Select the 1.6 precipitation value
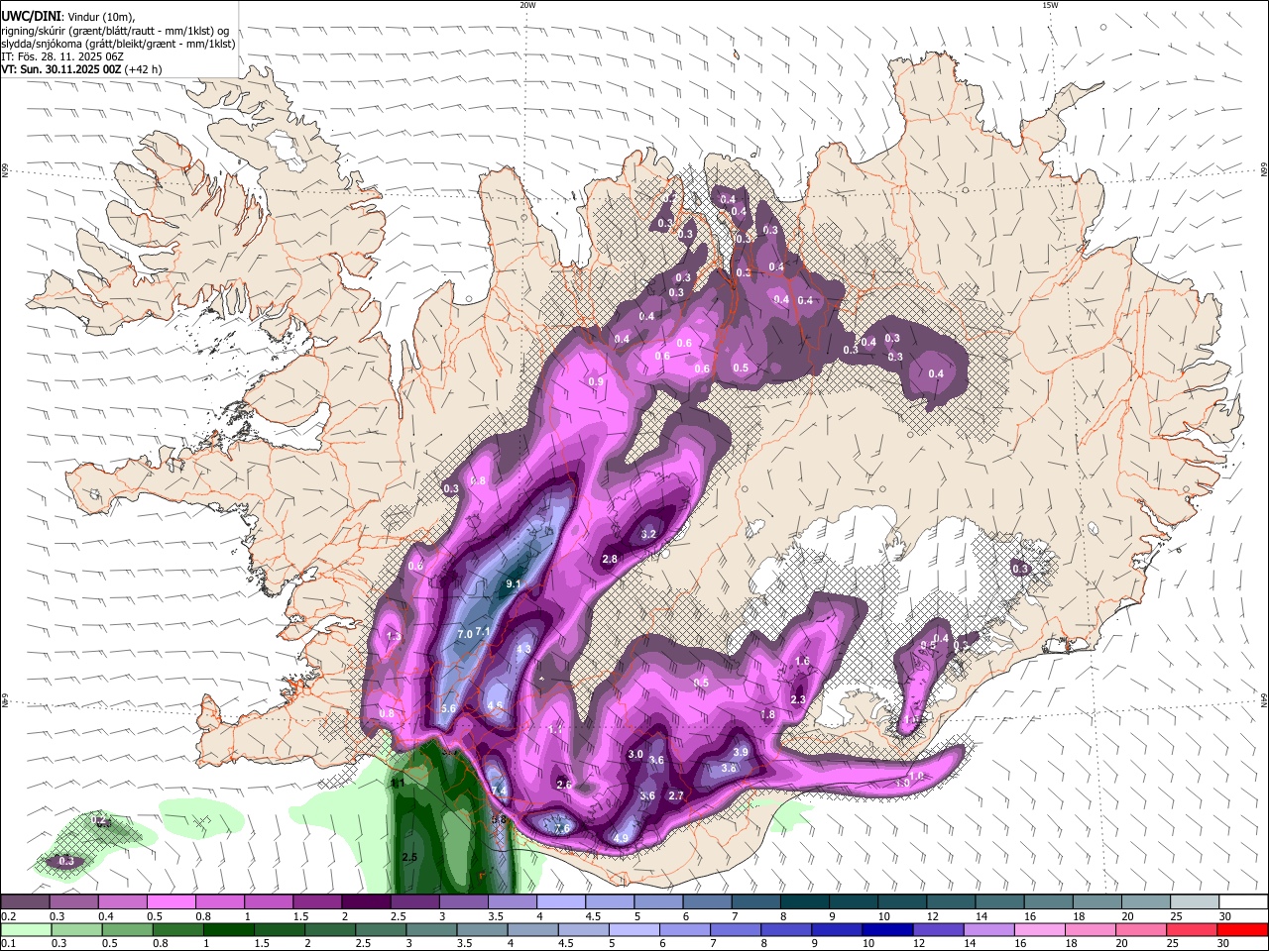This screenshot has height=951, width=1269. click(x=803, y=661)
